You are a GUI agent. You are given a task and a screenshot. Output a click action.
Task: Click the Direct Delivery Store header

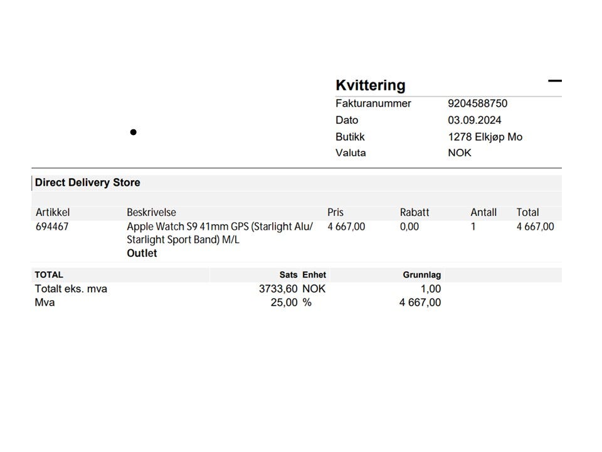[x=88, y=183]
